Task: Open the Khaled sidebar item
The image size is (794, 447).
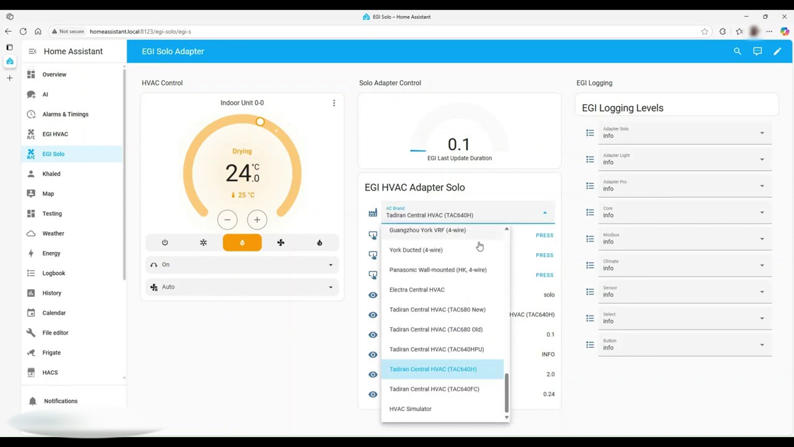Action: pos(73,174)
